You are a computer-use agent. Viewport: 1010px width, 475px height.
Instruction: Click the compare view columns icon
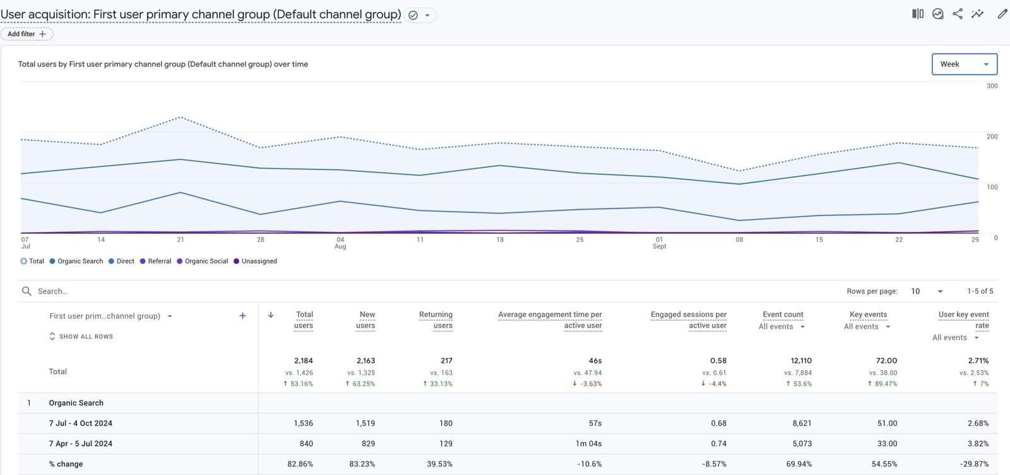(918, 14)
